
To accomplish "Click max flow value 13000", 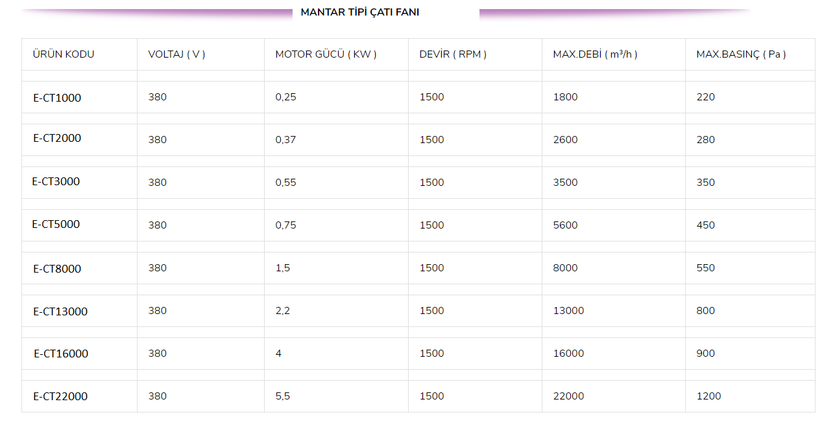I will pos(568,311).
